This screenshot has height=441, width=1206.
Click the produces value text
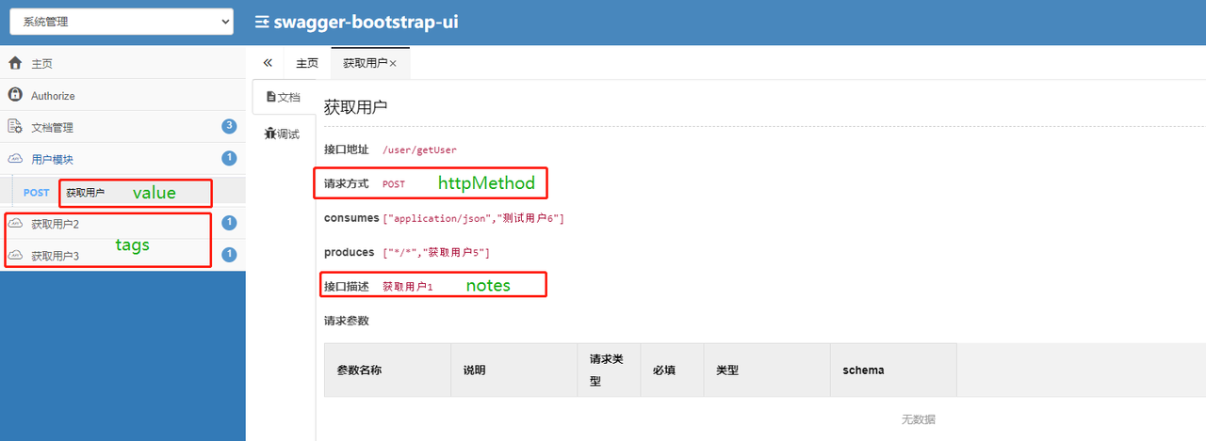(x=436, y=253)
